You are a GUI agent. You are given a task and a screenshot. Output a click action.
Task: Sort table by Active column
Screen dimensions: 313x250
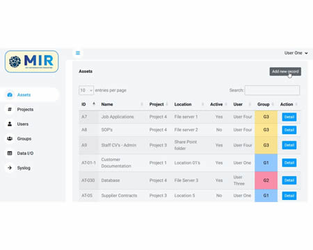click(218, 104)
